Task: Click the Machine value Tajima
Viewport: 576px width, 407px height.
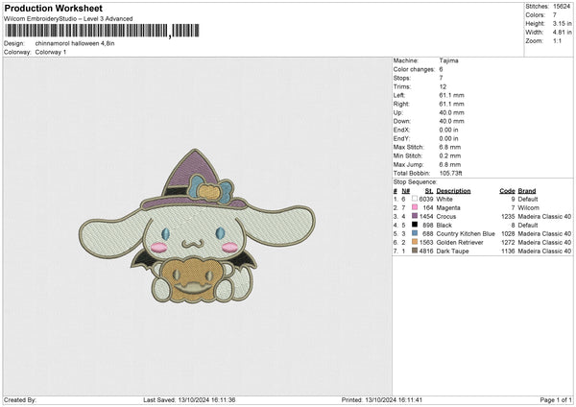Action: (x=448, y=61)
